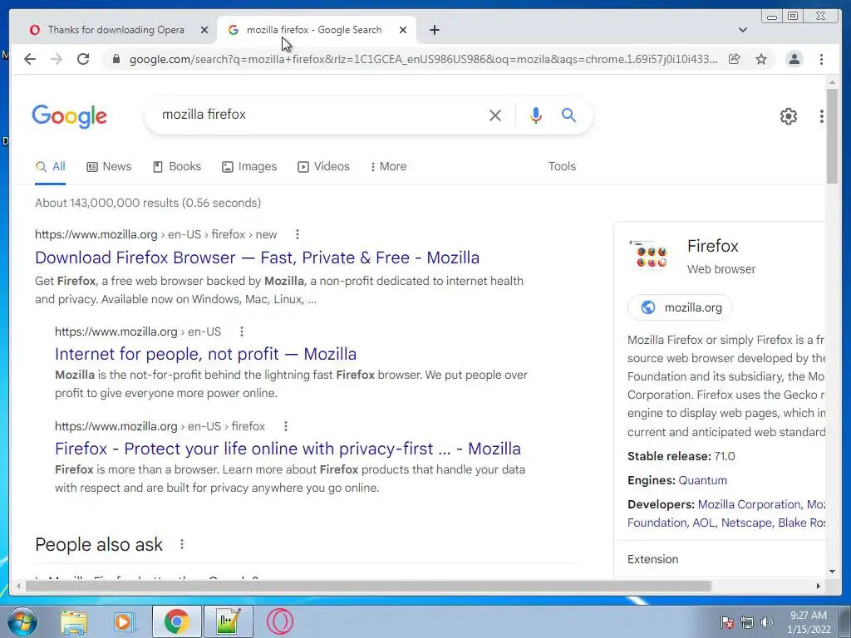Select the Chrome taskbar button
This screenshot has height=638, width=851.
pos(176,621)
